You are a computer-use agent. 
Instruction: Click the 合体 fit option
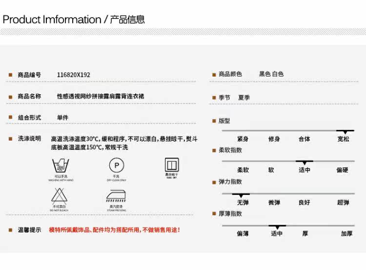tap(305, 139)
